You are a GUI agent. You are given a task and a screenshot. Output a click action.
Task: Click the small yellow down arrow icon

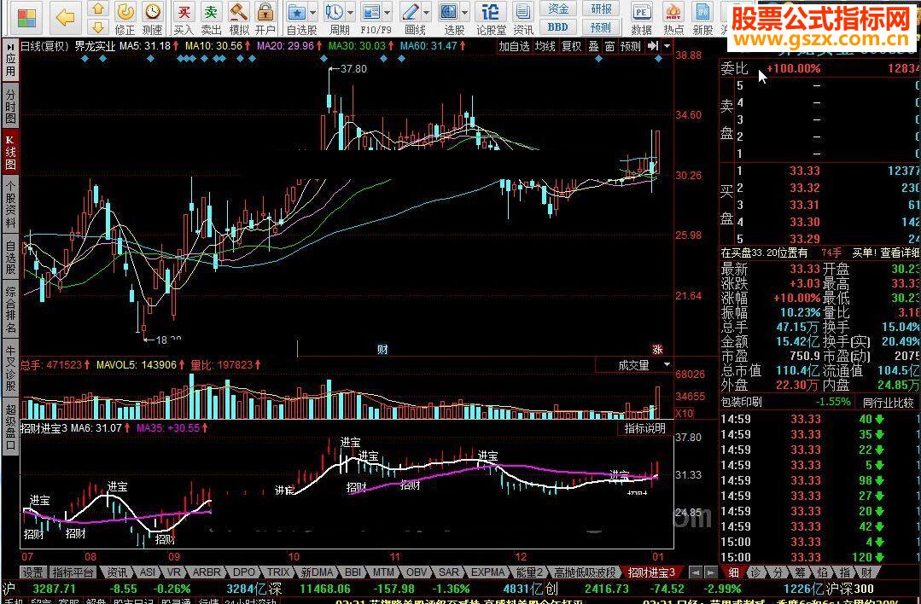pos(99,26)
